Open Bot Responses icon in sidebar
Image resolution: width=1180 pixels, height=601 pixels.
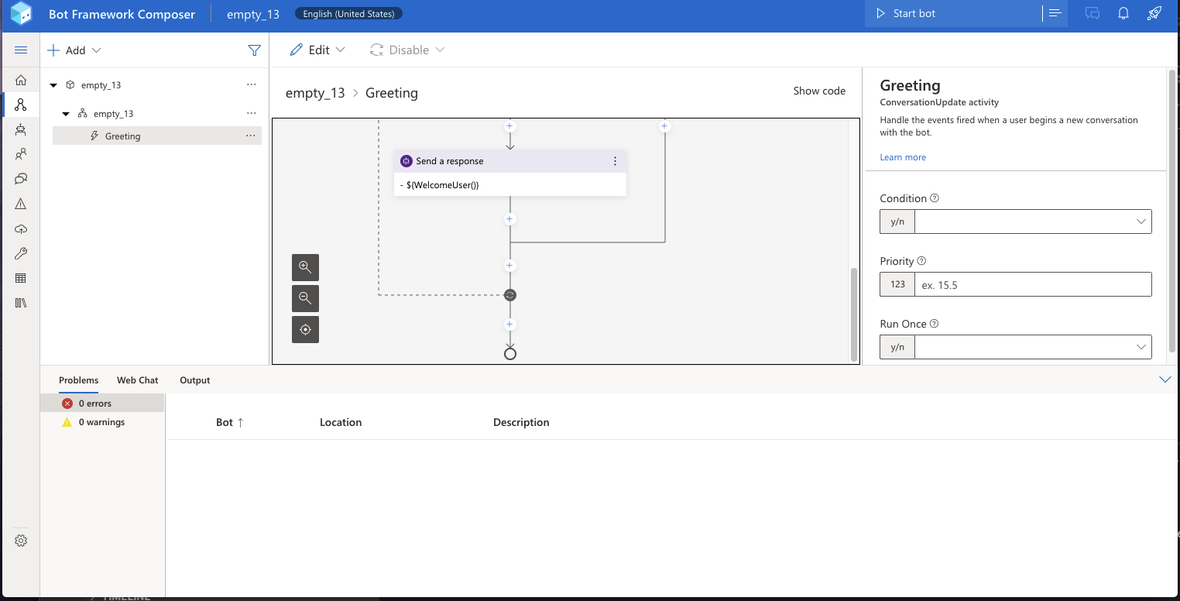21,129
